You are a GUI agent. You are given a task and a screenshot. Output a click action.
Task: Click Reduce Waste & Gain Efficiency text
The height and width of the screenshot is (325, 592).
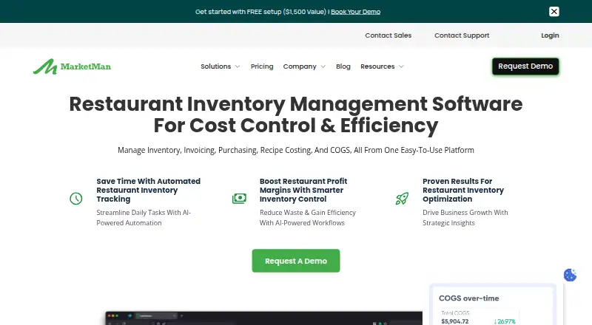308,218
